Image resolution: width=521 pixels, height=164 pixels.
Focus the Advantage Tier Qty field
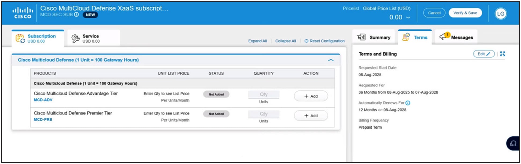pos(264,94)
